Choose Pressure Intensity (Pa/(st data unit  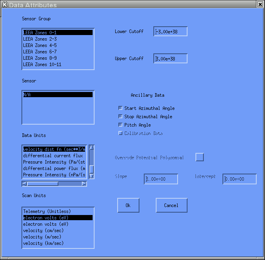(54, 162)
